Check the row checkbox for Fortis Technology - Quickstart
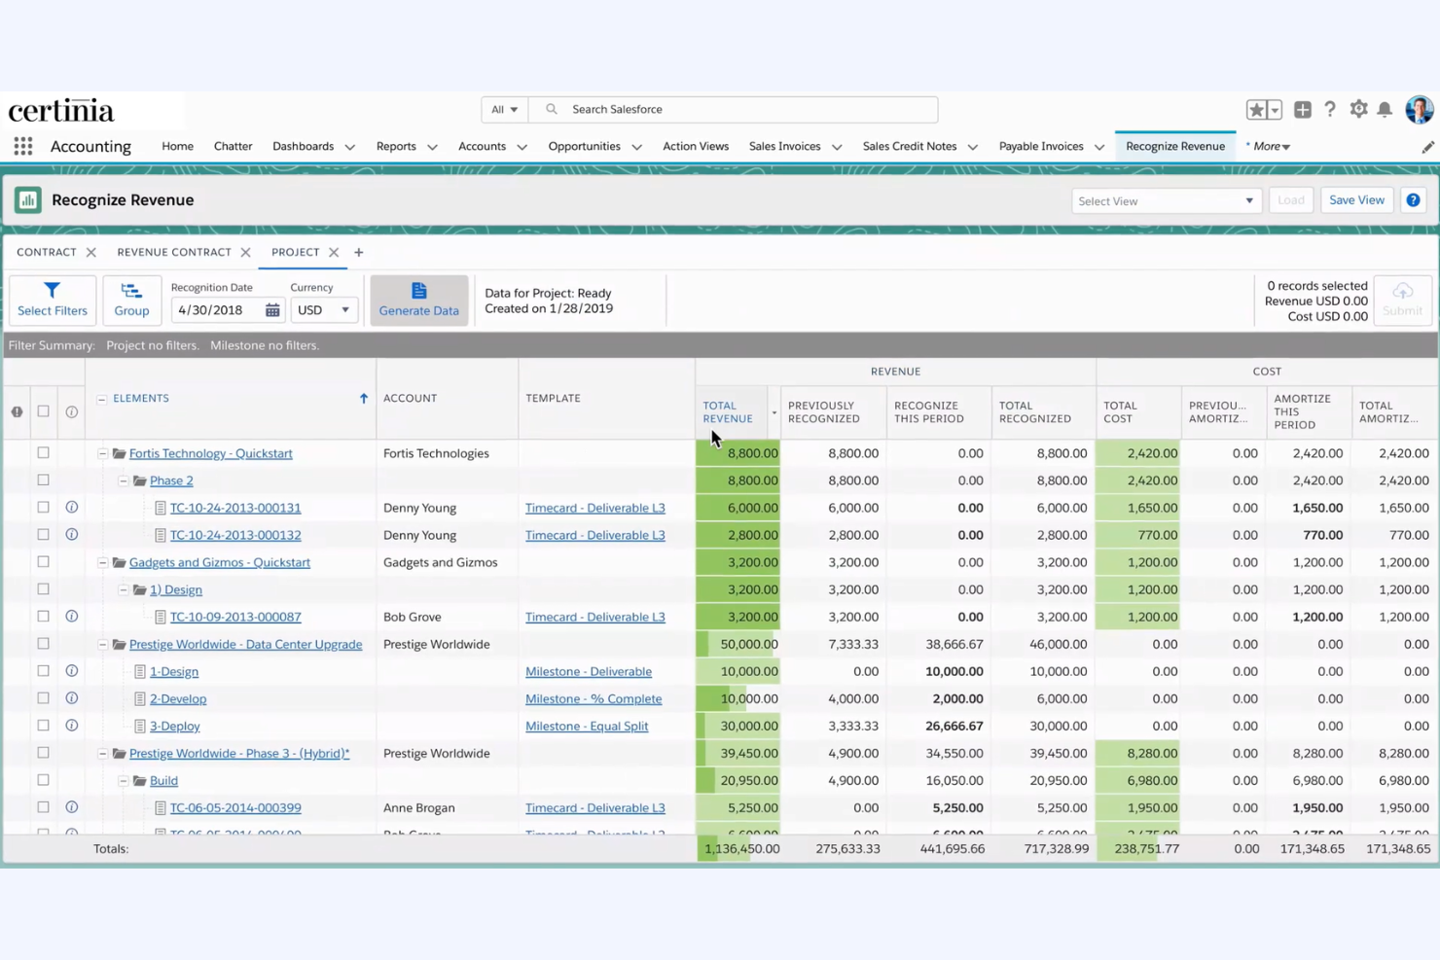This screenshot has width=1440, height=960. point(43,452)
